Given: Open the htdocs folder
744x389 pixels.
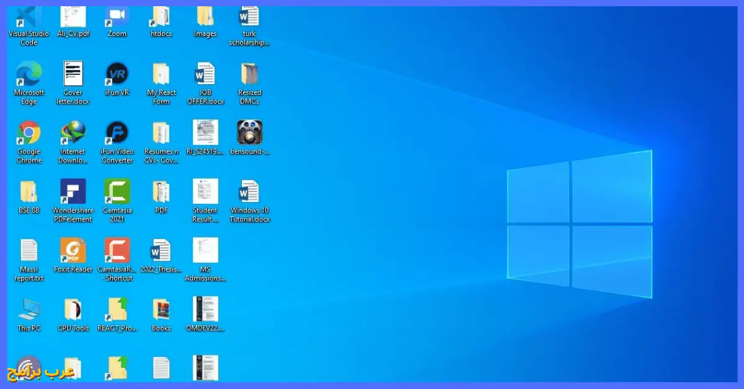Looking at the screenshot, I should point(161,23).
